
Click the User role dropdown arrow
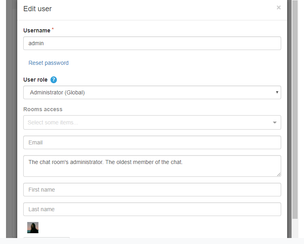pyautogui.click(x=277, y=92)
